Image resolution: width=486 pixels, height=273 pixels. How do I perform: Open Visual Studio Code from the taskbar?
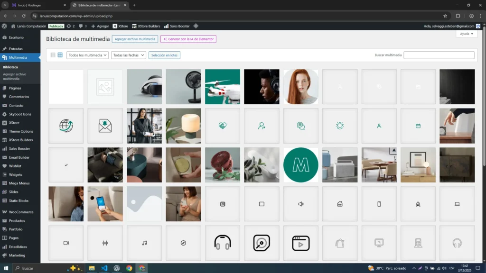104,268
